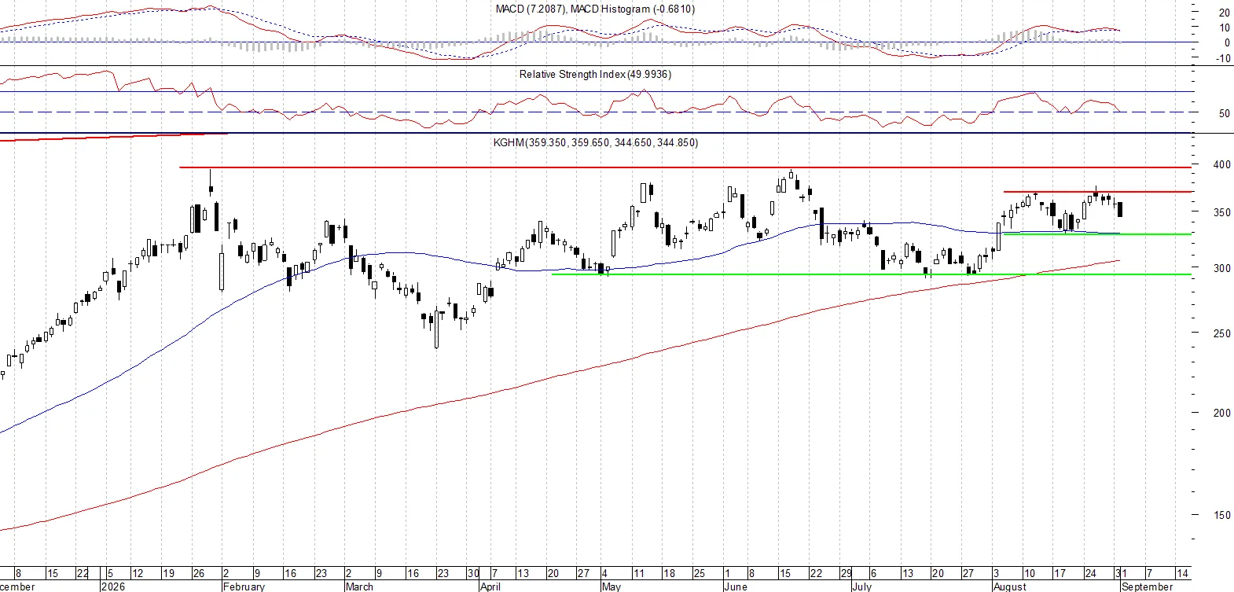Click the 200 price axis label
The width and height of the screenshot is (1234, 592).
[1221, 413]
